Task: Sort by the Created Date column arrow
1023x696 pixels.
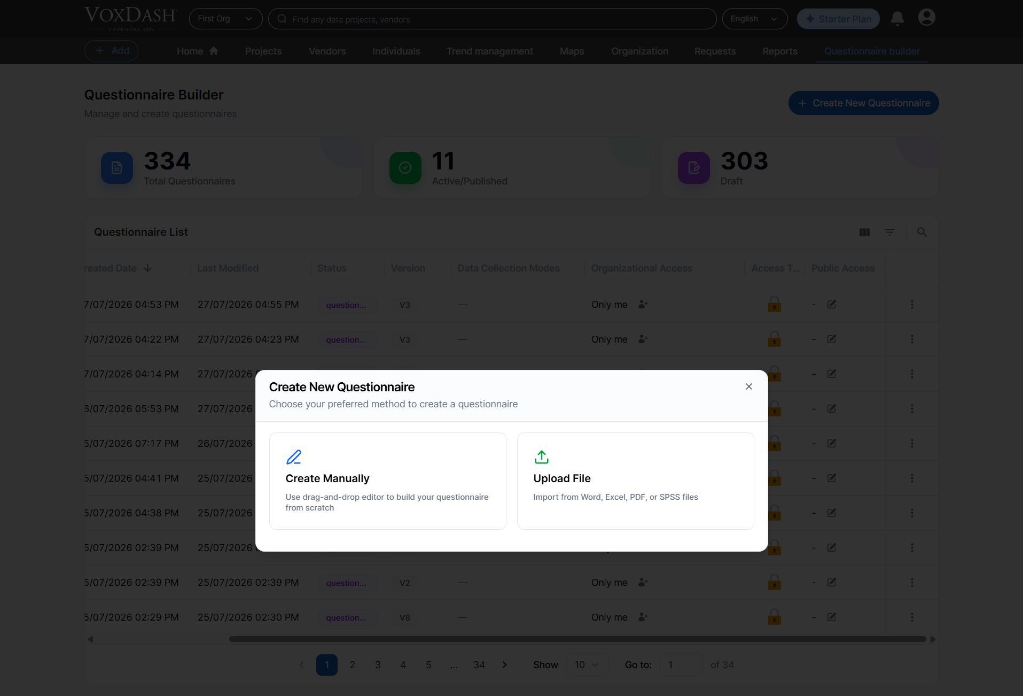Action: (x=147, y=268)
